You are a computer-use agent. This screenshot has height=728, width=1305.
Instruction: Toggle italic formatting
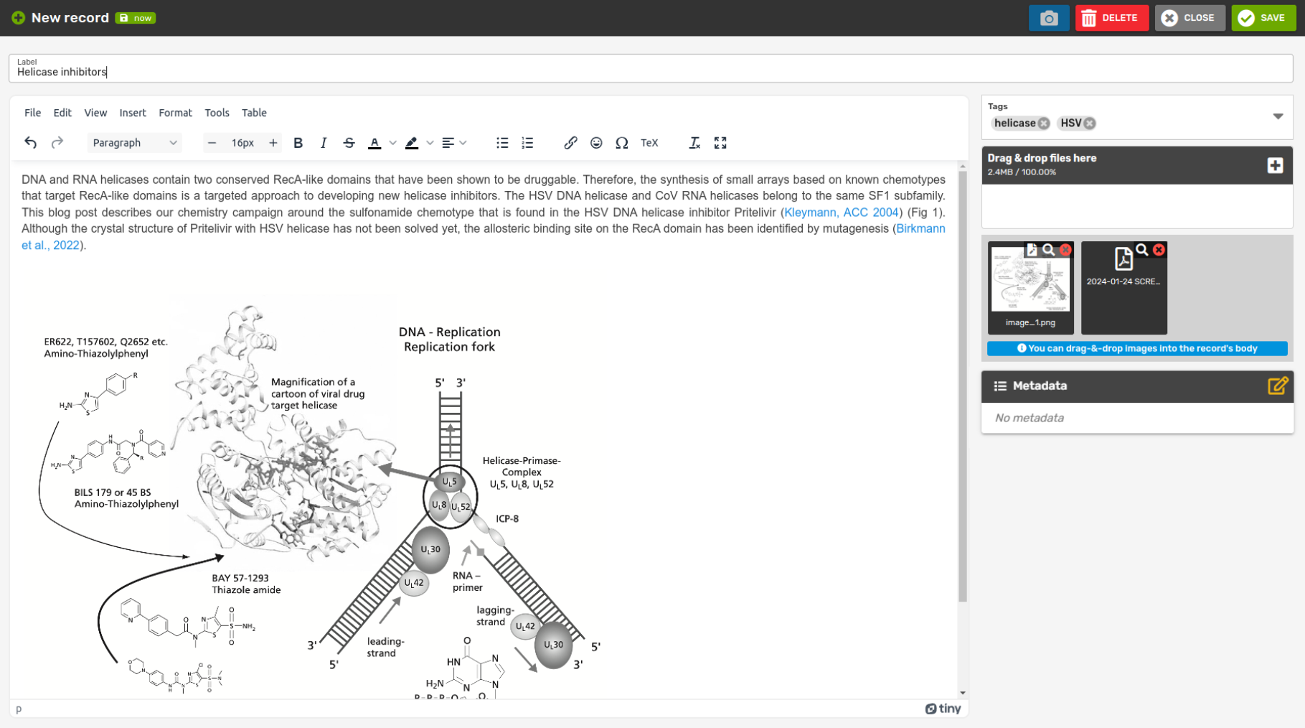[x=324, y=143]
